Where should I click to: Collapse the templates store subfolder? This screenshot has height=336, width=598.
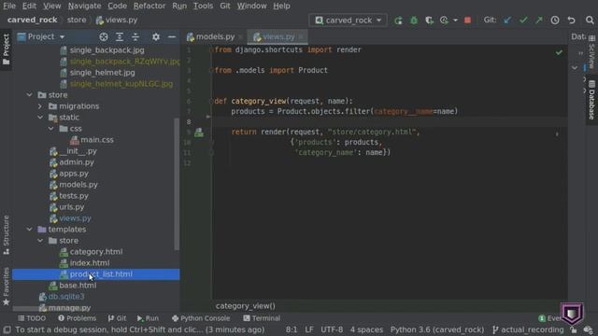pos(40,241)
